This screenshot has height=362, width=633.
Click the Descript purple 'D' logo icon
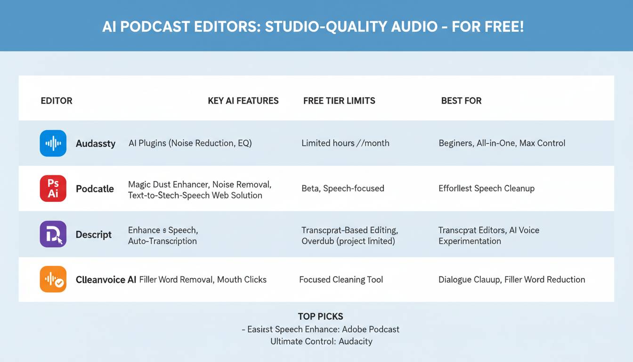(x=53, y=234)
